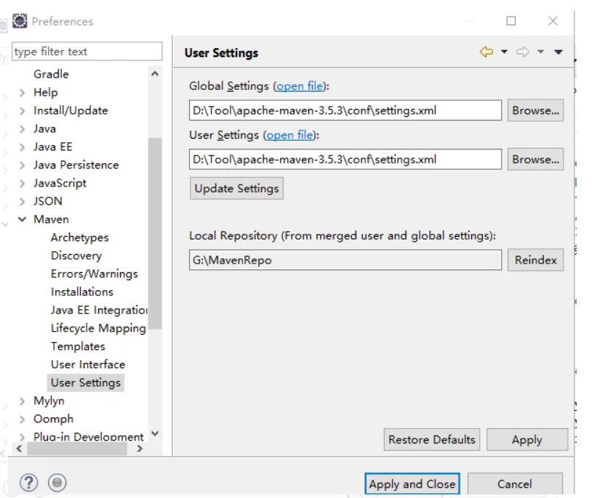Select Templates under Maven
597x498 pixels.
(x=78, y=346)
